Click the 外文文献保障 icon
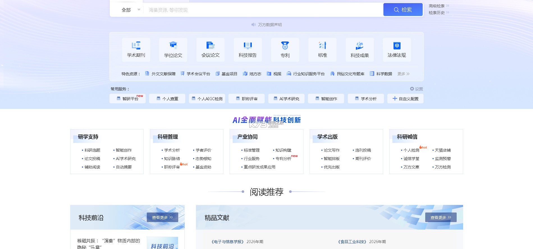 click(x=147, y=74)
